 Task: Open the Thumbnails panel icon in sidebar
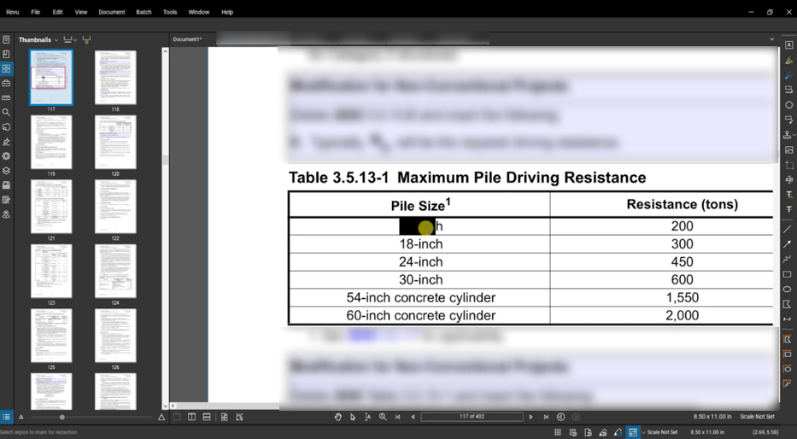point(6,68)
